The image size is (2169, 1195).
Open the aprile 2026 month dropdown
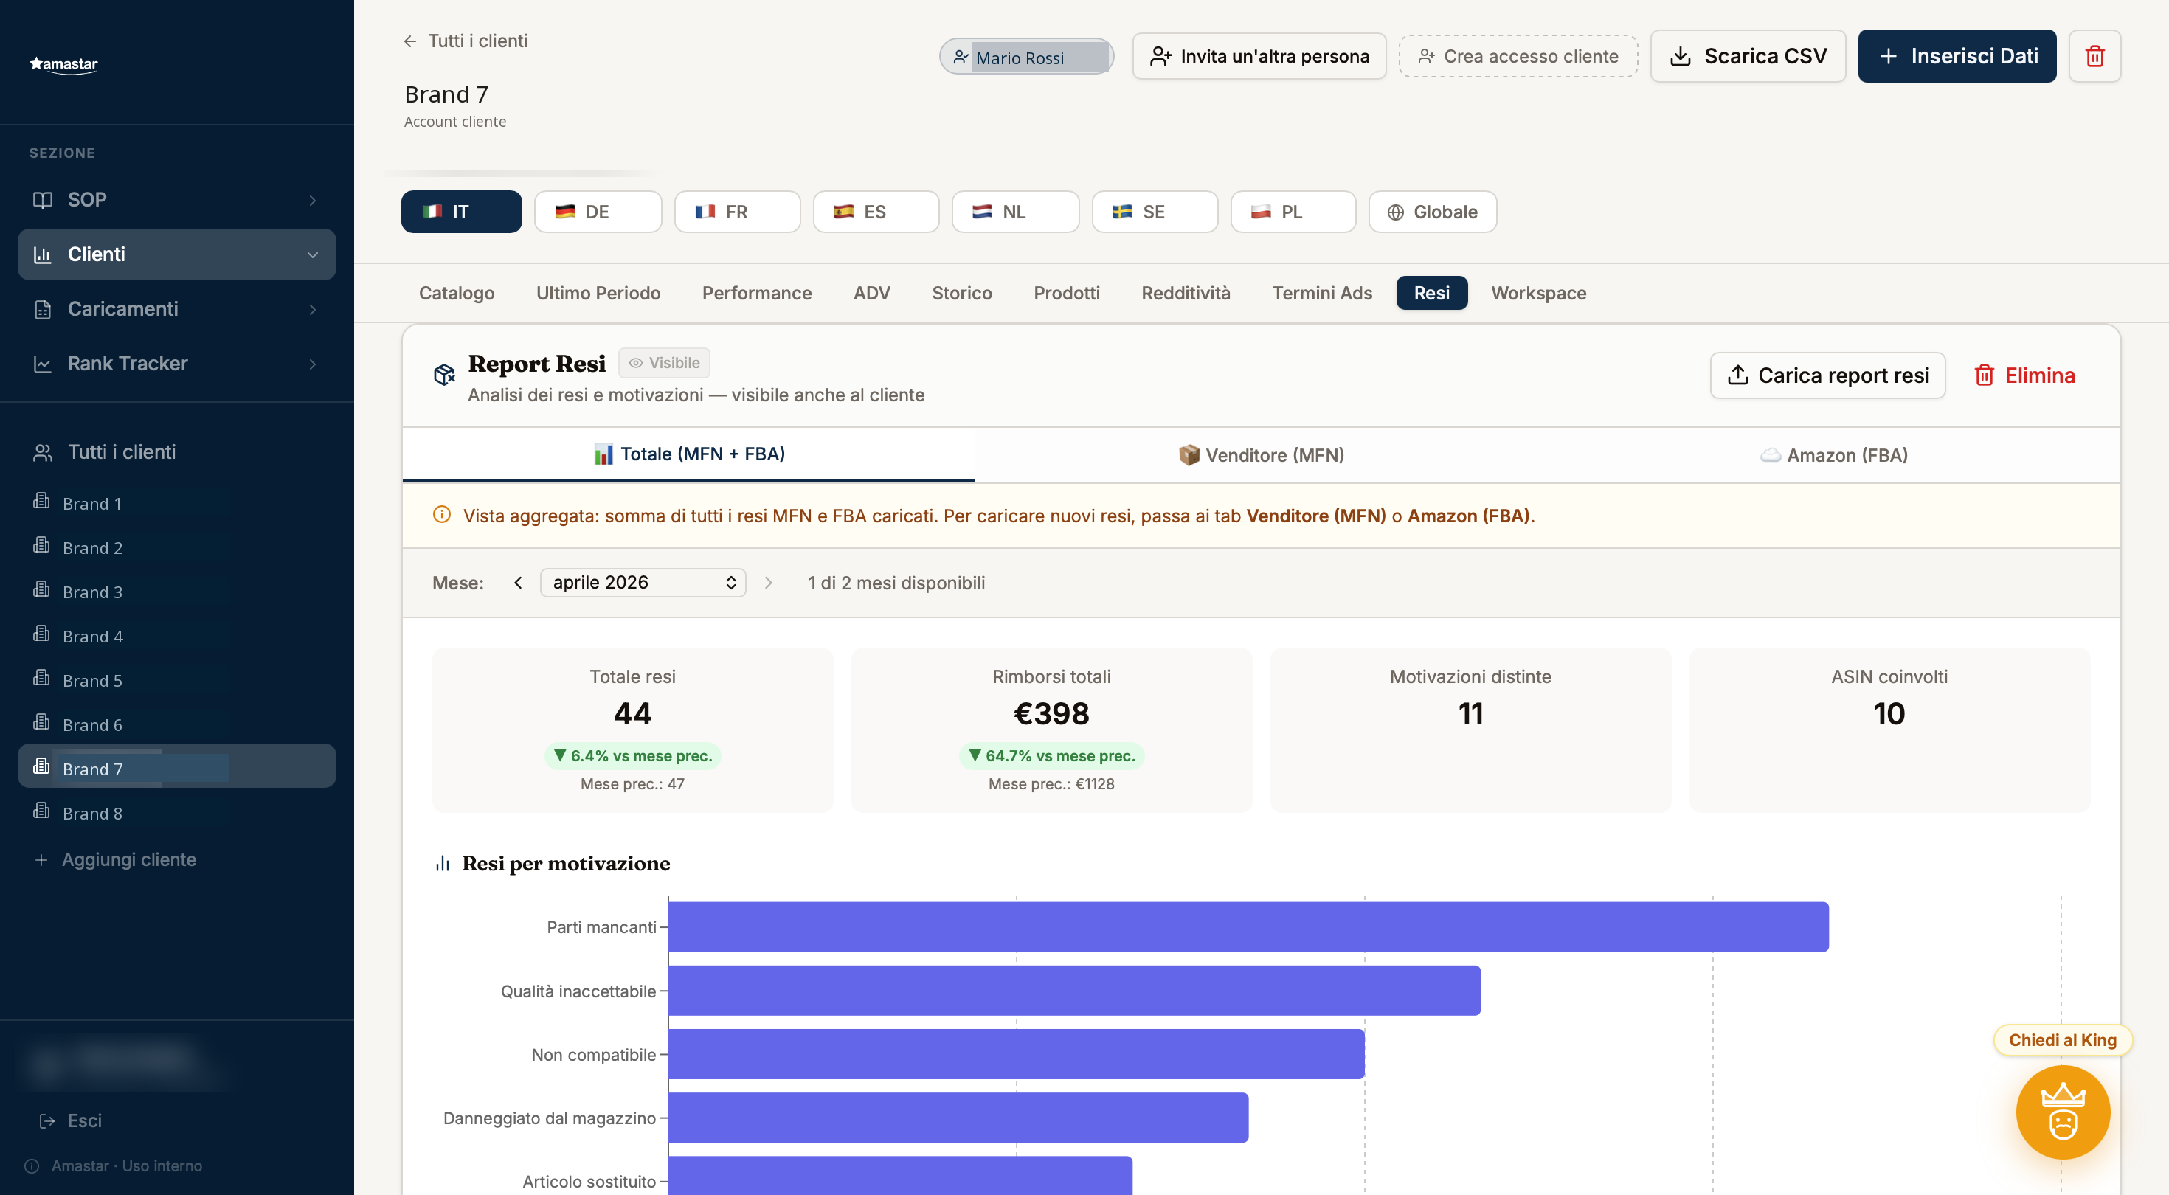pyautogui.click(x=643, y=582)
